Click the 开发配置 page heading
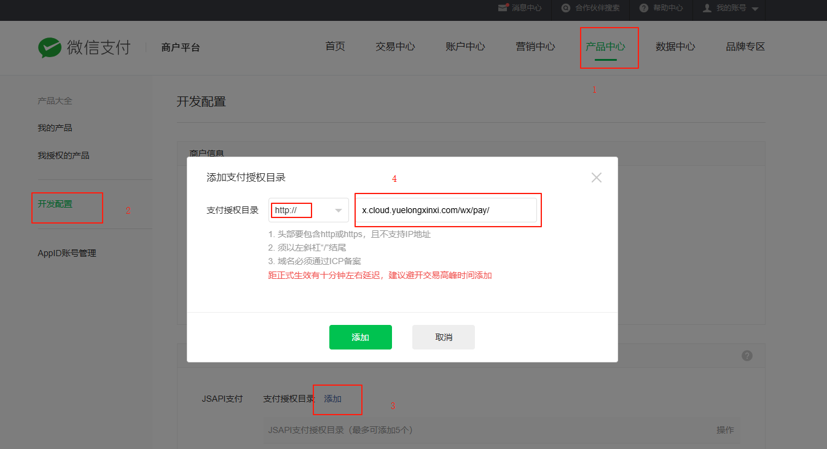Screen dimensions: 827x449 pyautogui.click(x=201, y=101)
